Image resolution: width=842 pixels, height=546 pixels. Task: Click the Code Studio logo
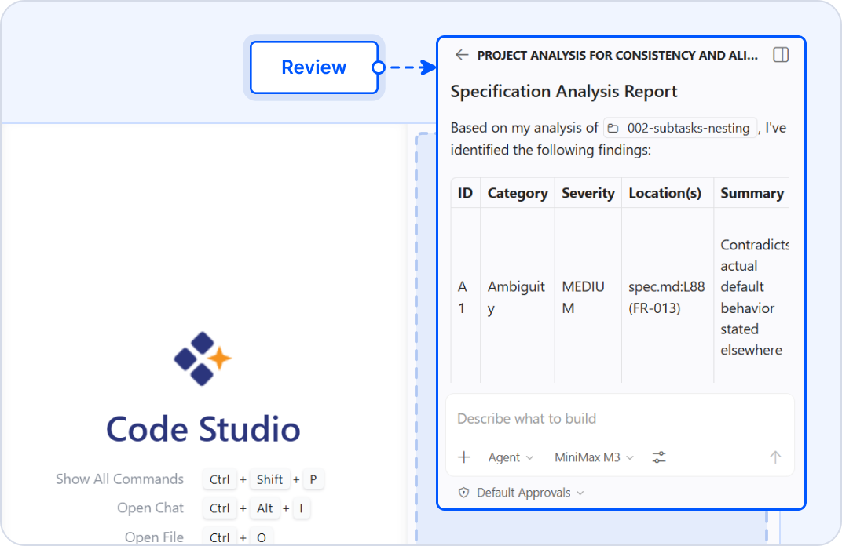click(x=203, y=359)
